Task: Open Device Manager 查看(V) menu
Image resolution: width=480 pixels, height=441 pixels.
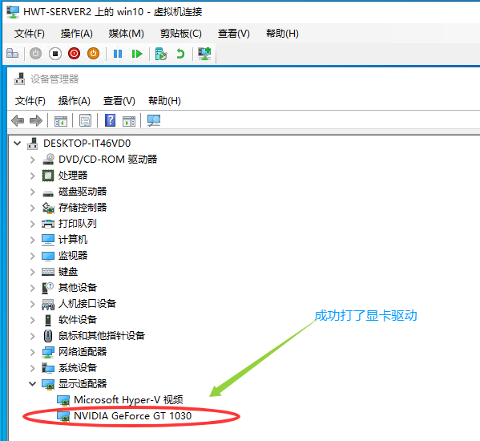Action: [119, 101]
